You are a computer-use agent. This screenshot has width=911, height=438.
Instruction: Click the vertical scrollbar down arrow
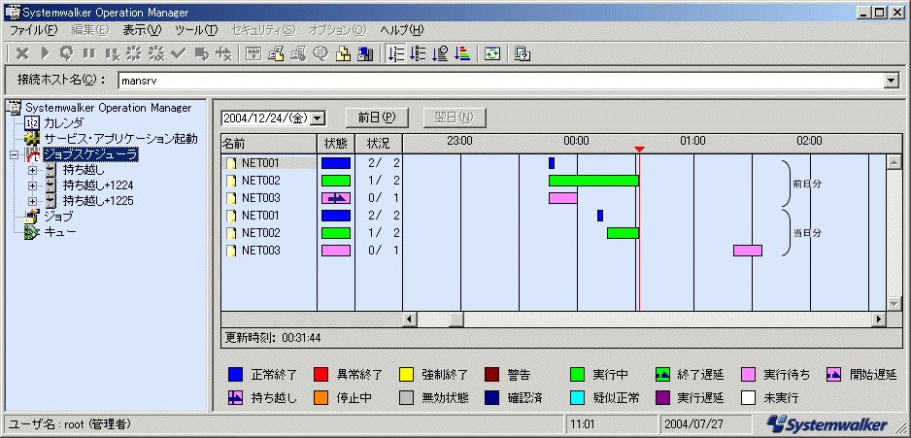[x=894, y=304]
